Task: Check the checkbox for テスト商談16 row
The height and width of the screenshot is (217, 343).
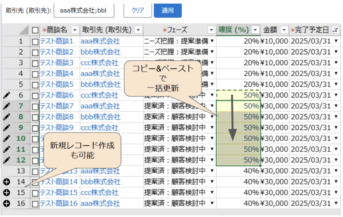Action: [x=35, y=204]
